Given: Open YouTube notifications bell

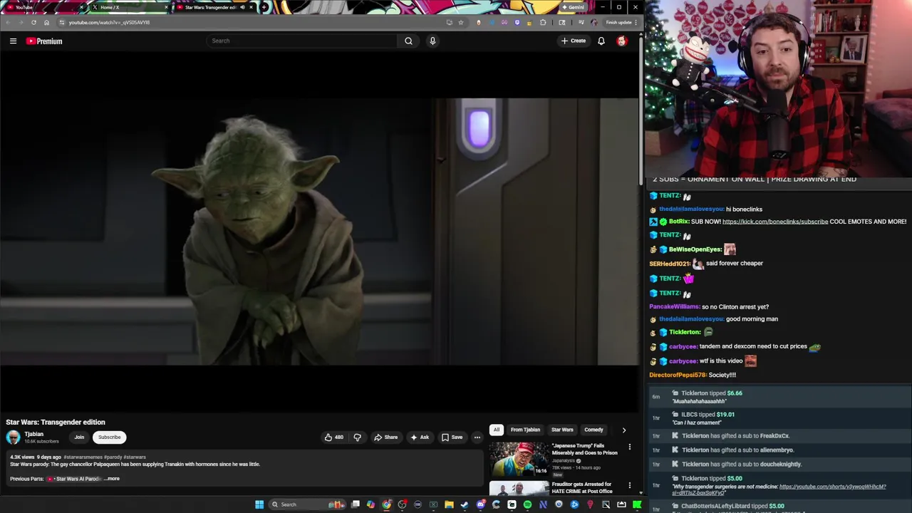Looking at the screenshot, I should click(x=601, y=41).
